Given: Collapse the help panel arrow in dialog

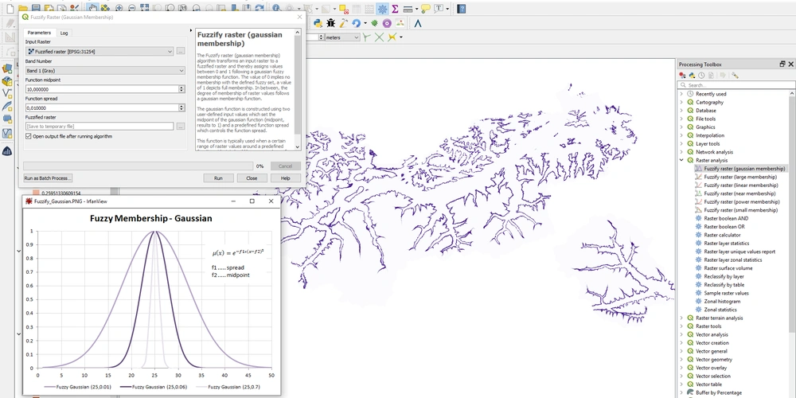Looking at the screenshot, I should [x=191, y=31].
